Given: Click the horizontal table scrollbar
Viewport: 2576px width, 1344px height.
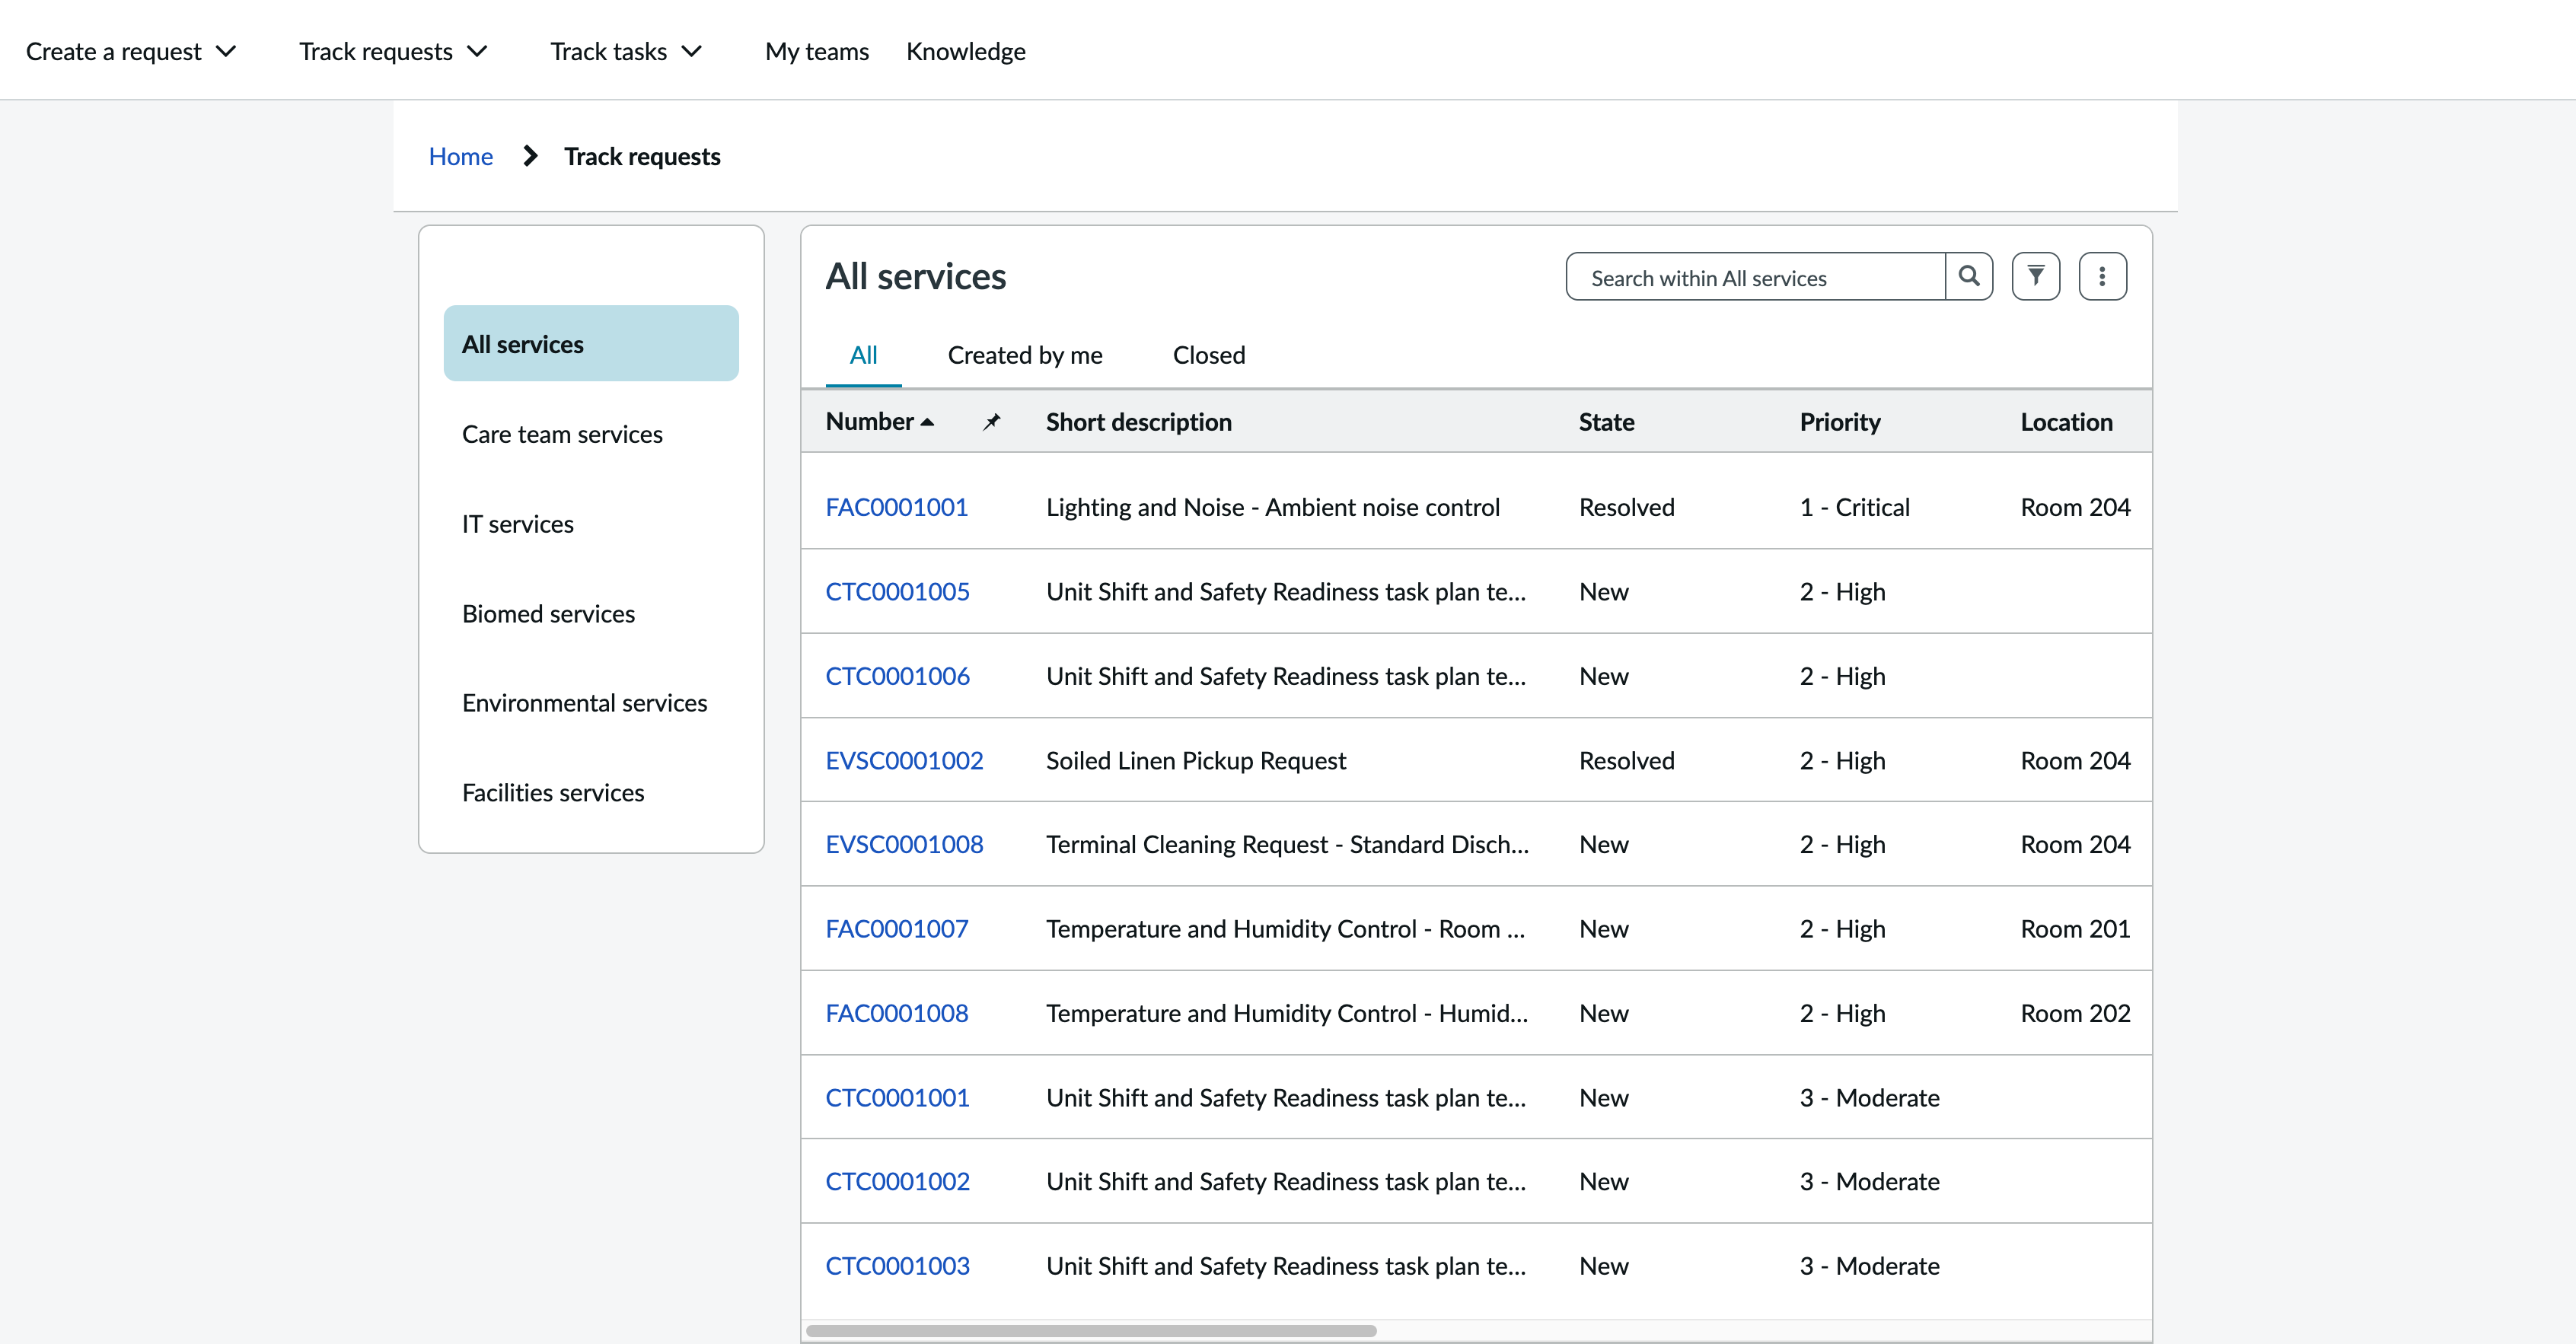Looking at the screenshot, I should pos(1091,1331).
